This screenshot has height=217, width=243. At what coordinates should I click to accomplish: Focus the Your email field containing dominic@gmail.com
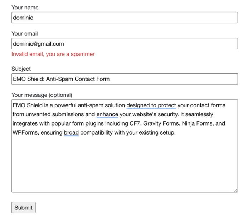coord(125,44)
